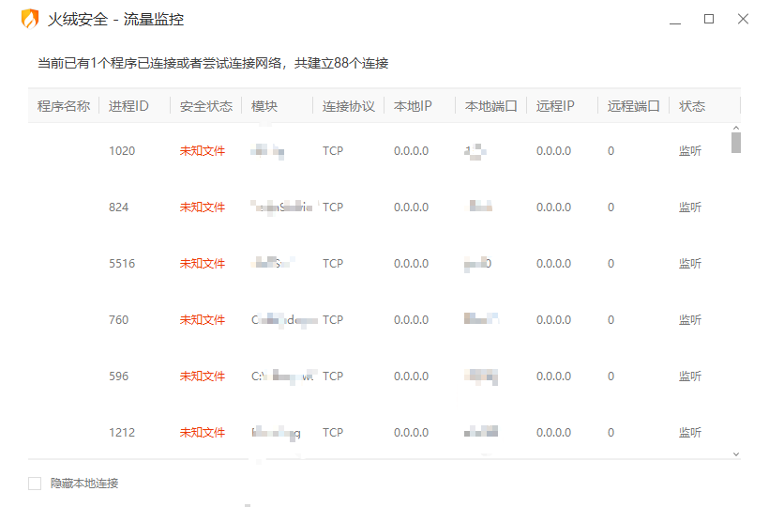The width and height of the screenshot is (769, 507).
Task: Select process ID 1212 cell
Action: [x=122, y=433]
